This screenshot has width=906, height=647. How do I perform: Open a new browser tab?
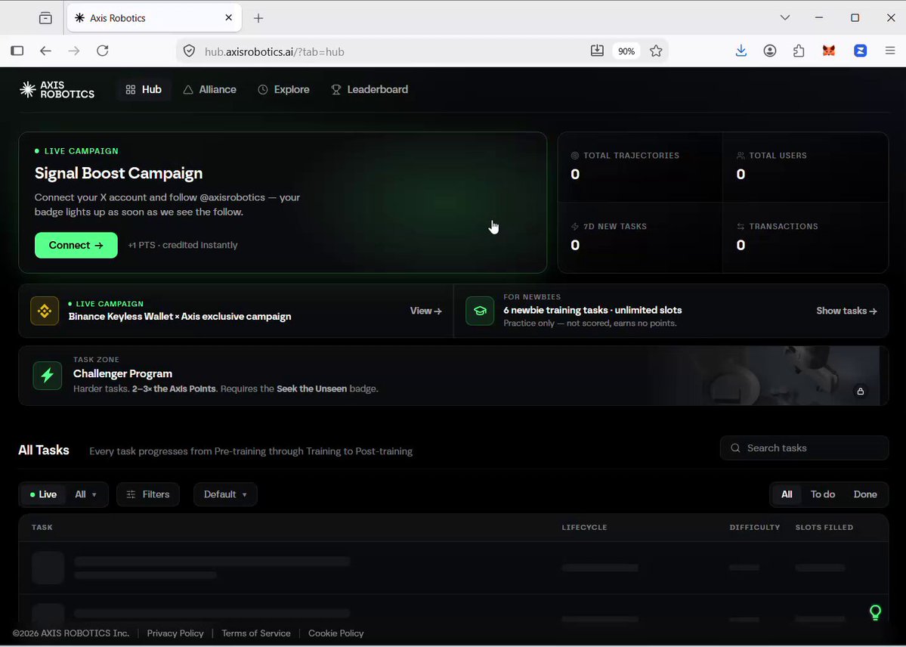(x=258, y=18)
